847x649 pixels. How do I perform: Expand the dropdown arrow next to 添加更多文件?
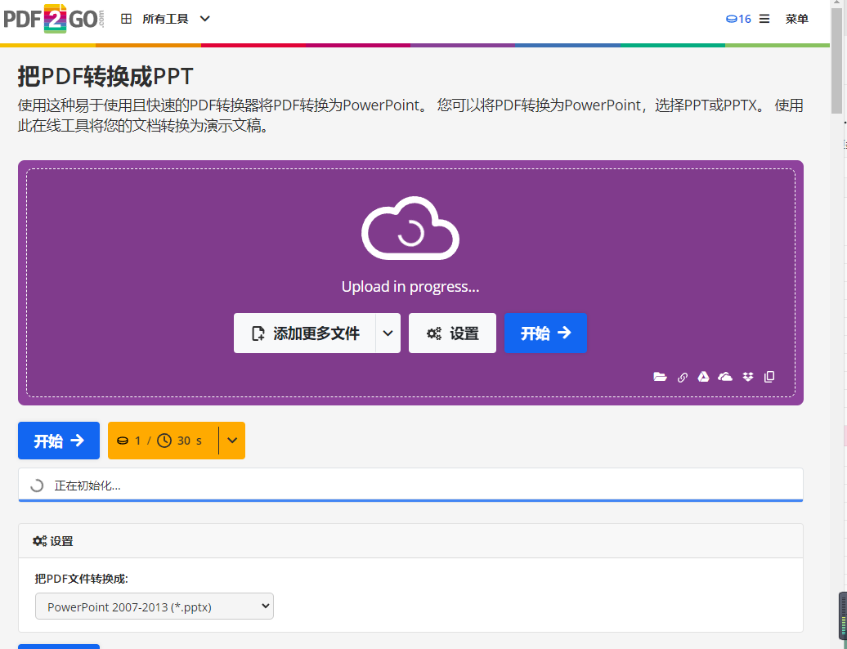[x=388, y=333]
